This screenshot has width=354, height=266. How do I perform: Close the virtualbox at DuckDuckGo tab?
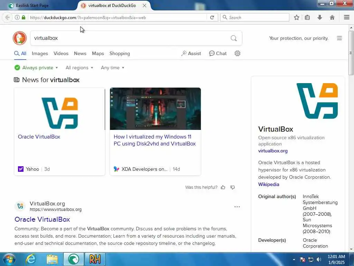pyautogui.click(x=145, y=6)
